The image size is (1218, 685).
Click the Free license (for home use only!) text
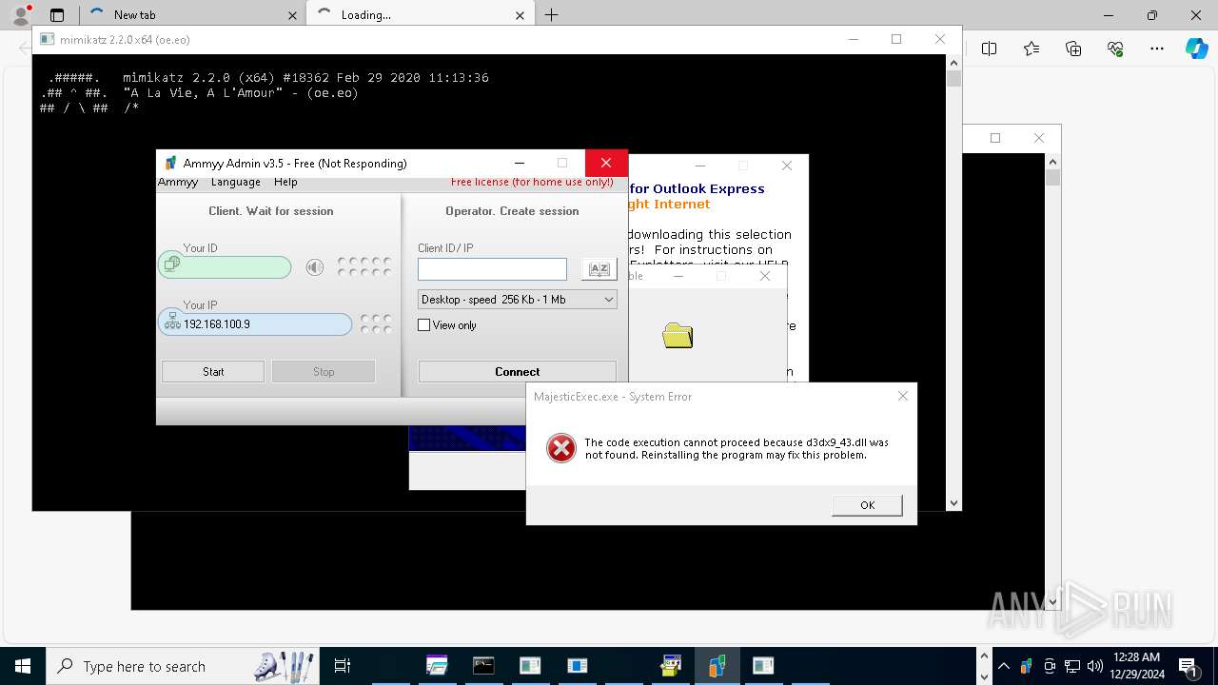[532, 182]
